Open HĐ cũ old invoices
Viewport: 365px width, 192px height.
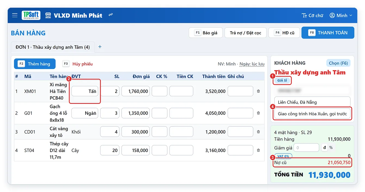point(284,33)
